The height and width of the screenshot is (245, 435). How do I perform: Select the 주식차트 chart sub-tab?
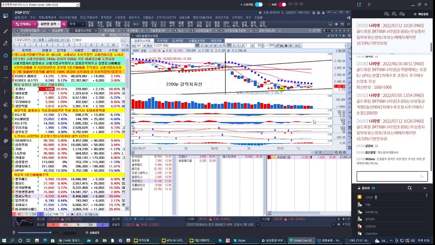pyautogui.click(x=162, y=41)
